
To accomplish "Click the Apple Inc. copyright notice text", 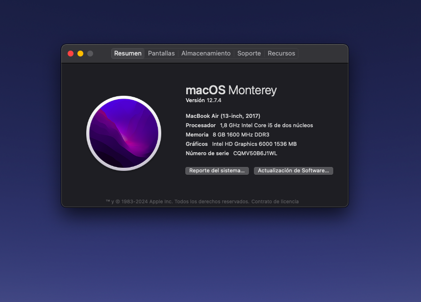I will click(x=177, y=202).
